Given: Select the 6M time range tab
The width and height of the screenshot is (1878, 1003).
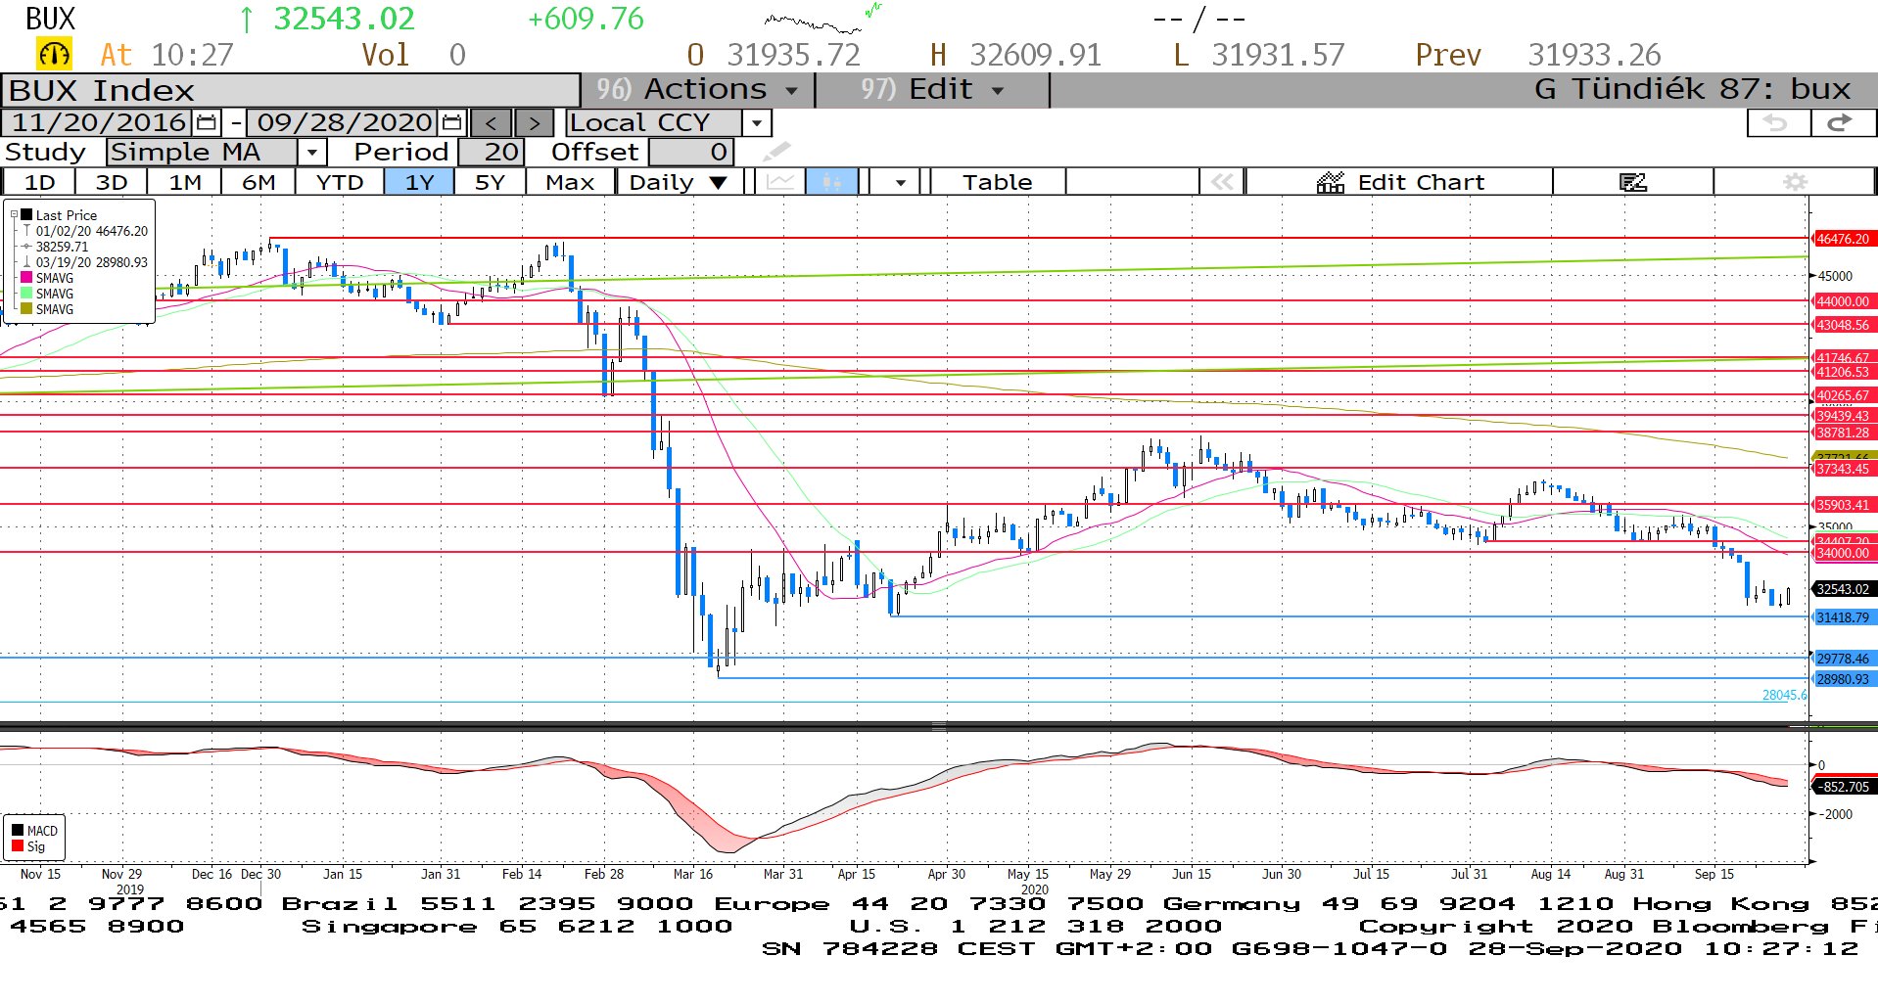Looking at the screenshot, I should click(x=258, y=182).
